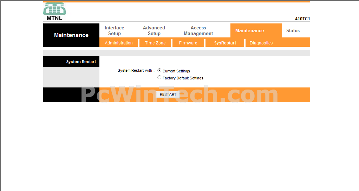359x191 pixels.
Task: Open the Diagnostics sub-menu
Action: pos(261,43)
